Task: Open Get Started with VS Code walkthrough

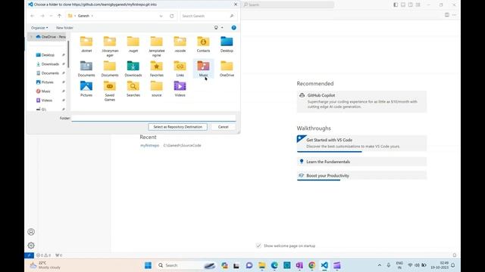Action: point(361,143)
